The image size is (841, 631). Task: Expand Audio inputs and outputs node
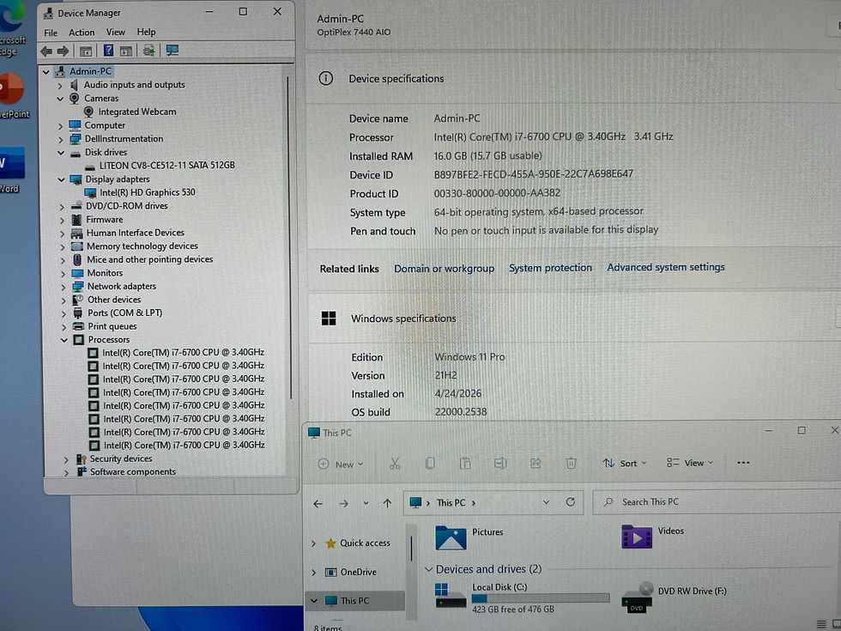(60, 85)
